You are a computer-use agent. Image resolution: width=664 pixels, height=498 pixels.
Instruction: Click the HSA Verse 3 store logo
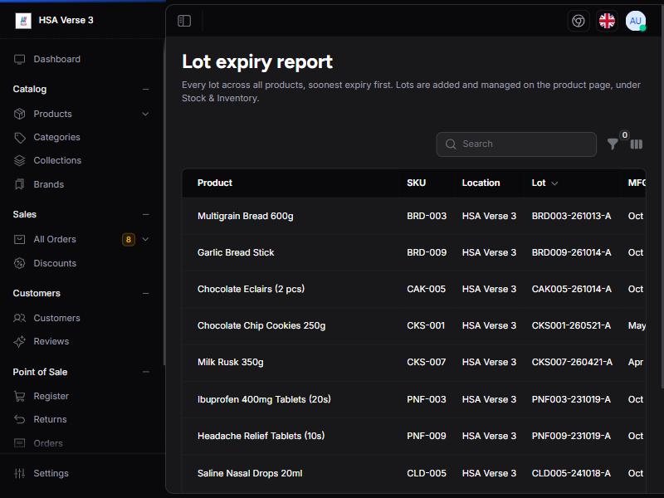click(23, 20)
